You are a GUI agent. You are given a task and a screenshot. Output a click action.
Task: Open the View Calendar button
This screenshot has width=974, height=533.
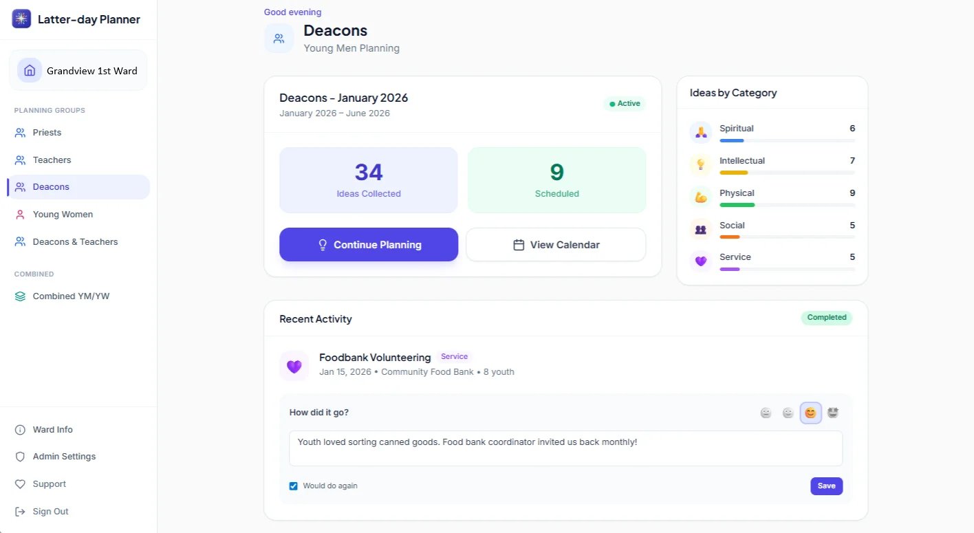[556, 244]
